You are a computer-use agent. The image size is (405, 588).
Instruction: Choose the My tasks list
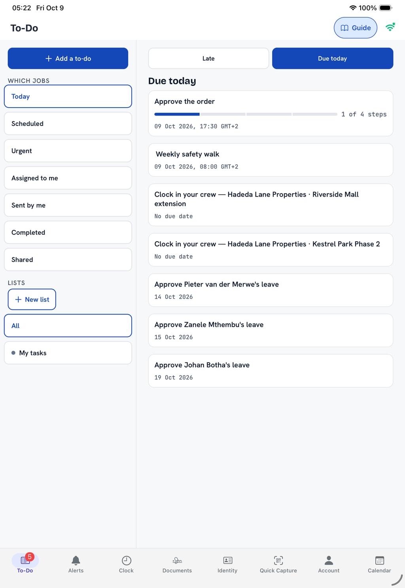[x=68, y=353]
